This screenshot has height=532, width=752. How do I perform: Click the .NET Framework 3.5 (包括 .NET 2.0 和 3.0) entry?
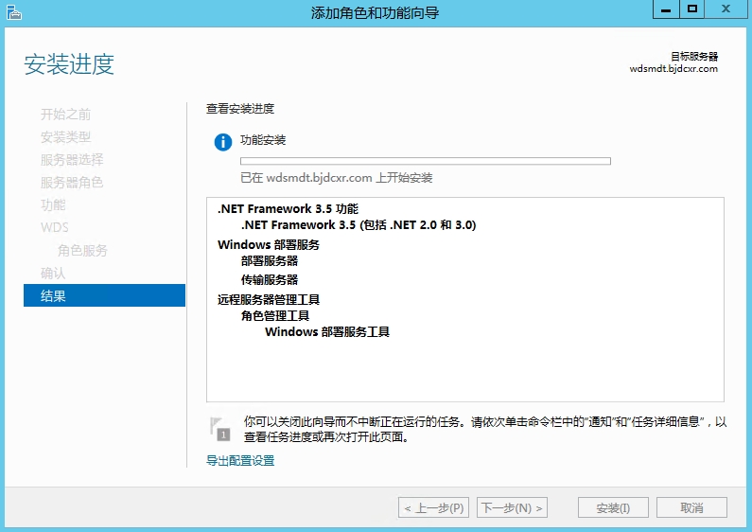359,225
